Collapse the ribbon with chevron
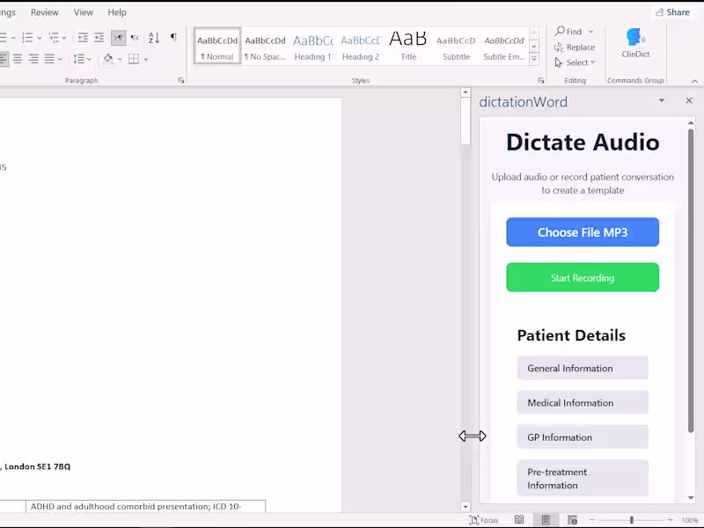 coord(694,81)
